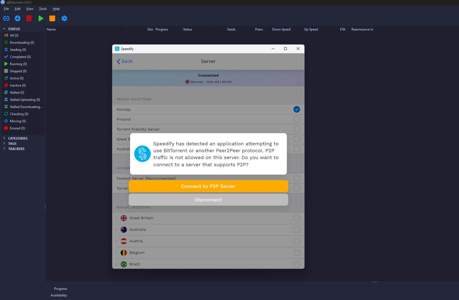Image resolution: width=459 pixels, height=300 pixels.
Task: Select the Norway recent server radio
Action: (x=296, y=109)
